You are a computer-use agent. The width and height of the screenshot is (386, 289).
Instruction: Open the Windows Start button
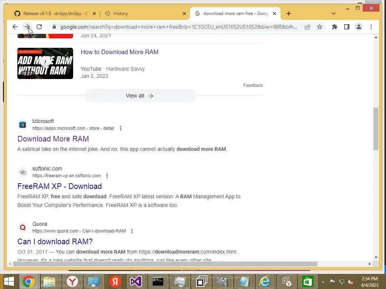[9, 281]
